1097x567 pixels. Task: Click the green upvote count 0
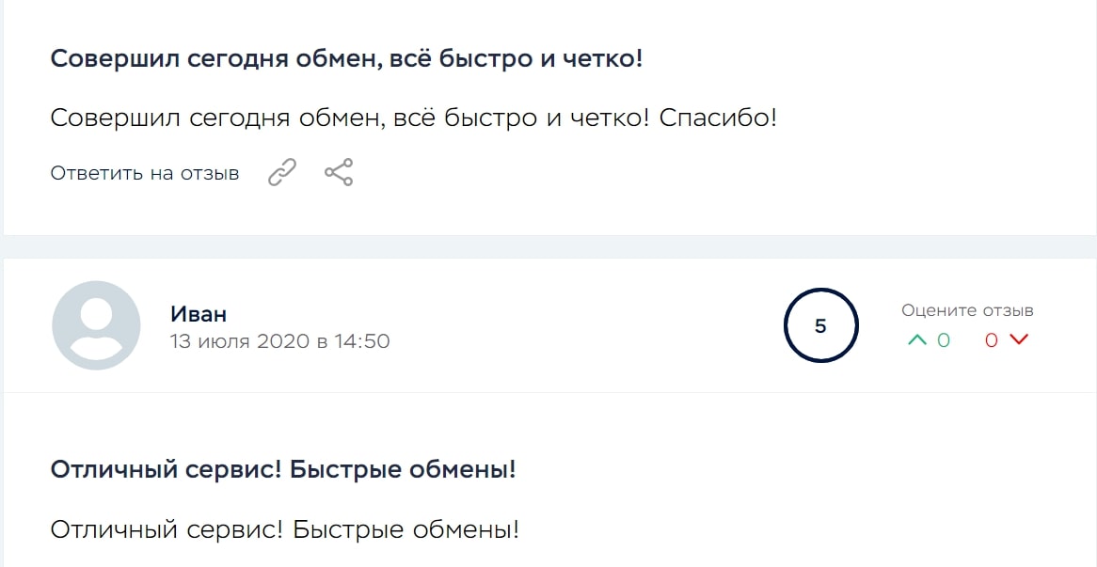pyautogui.click(x=944, y=340)
